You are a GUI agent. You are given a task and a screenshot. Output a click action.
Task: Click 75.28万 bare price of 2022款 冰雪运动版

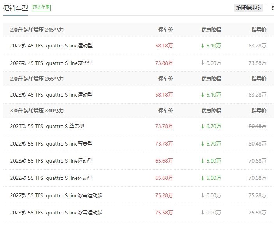164,195
